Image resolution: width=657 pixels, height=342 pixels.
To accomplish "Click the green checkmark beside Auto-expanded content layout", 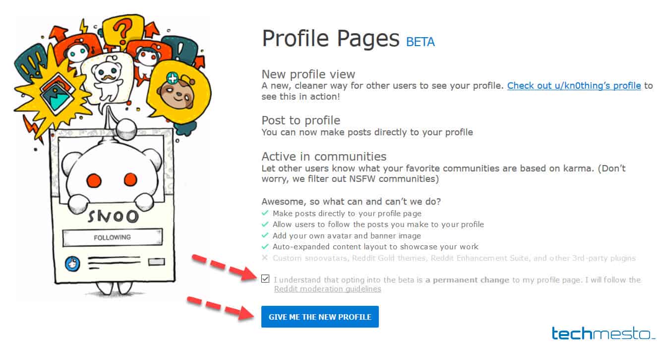I will (265, 247).
